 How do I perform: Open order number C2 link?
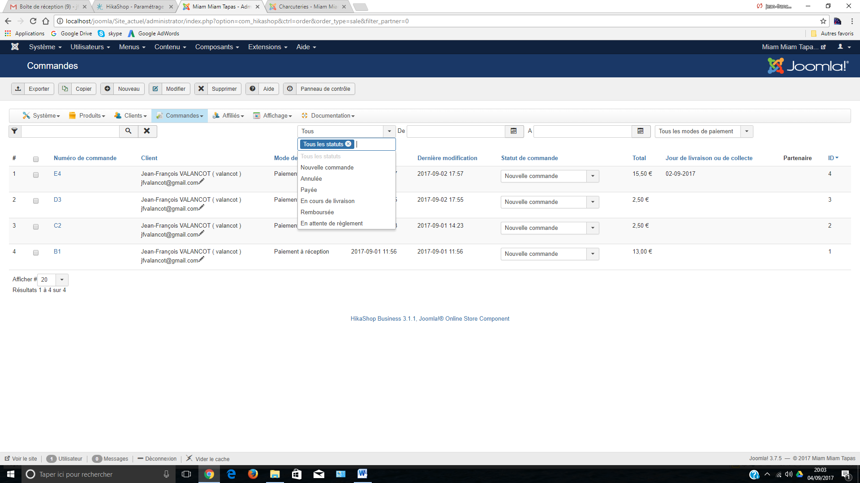(x=57, y=226)
